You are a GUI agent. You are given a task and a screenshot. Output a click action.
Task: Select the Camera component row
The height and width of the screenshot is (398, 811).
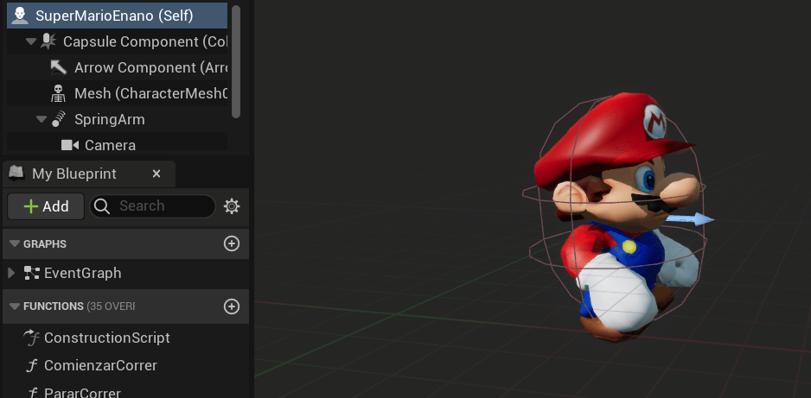117,143
